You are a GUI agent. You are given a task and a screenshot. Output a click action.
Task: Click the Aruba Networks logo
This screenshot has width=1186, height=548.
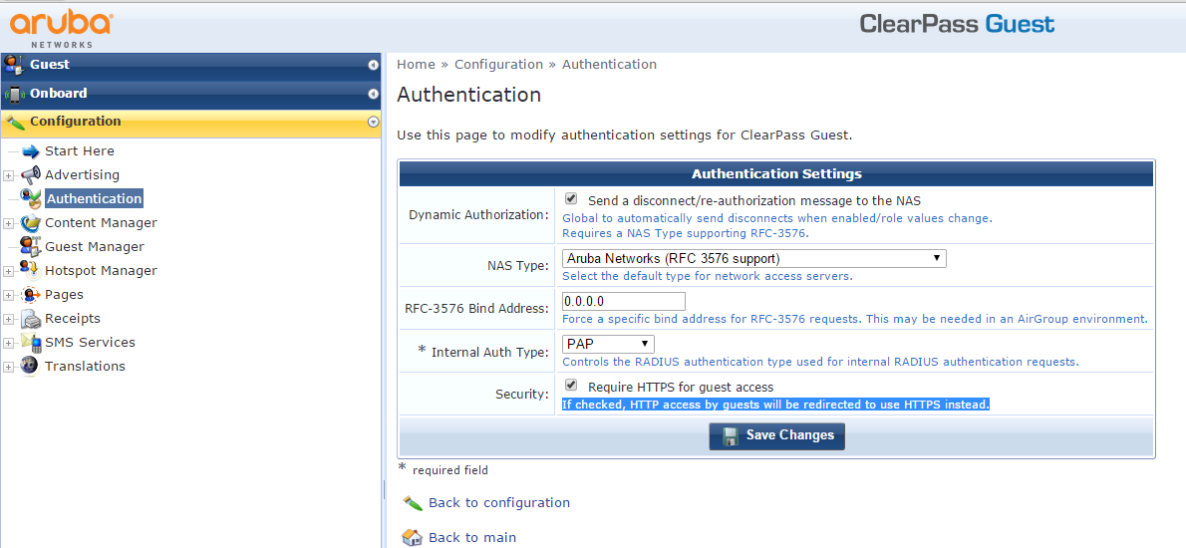61,28
